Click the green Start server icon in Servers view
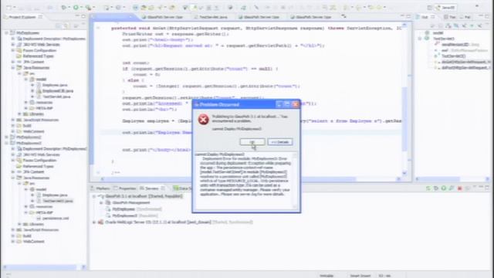The width and height of the screenshot is (494, 278). click(444, 188)
